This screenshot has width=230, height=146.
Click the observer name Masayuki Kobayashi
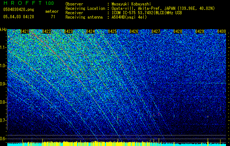[131, 4]
